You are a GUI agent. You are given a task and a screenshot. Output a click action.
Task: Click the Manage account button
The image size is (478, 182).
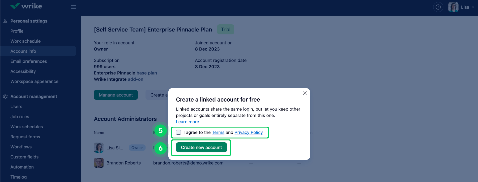(116, 95)
